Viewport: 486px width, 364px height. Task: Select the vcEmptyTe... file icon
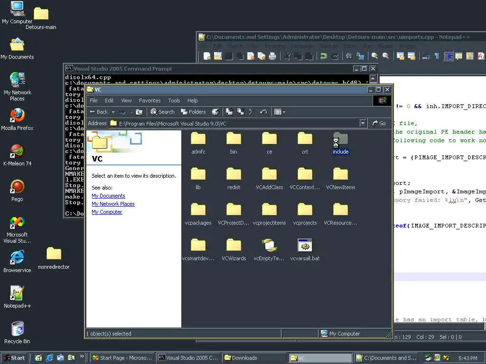[x=270, y=246]
